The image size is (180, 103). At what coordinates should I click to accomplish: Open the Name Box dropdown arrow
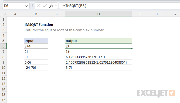point(26,6)
